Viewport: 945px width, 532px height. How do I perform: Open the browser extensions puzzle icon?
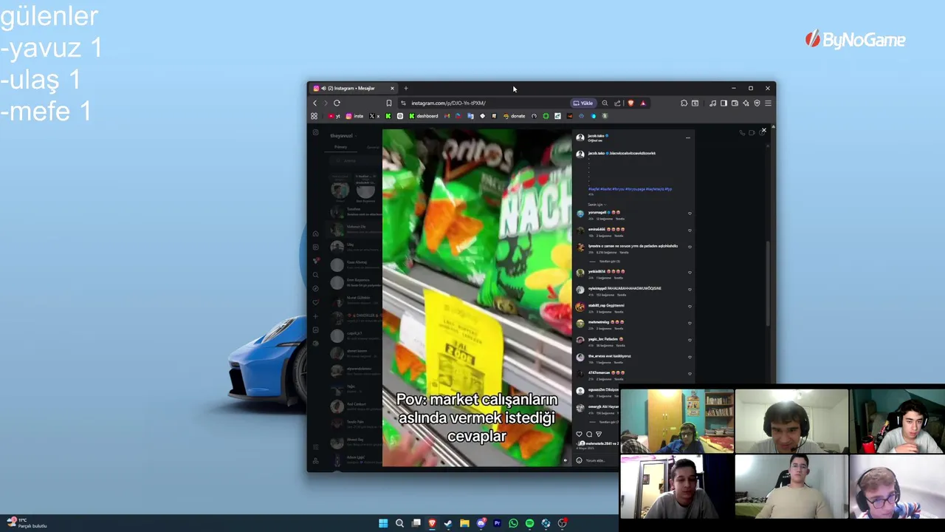coord(684,103)
